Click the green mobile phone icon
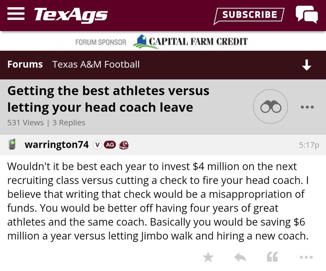This screenshot has height=271, width=326. click(x=12, y=145)
